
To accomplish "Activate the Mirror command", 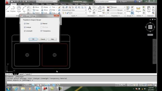I will click(x=45, y=10).
